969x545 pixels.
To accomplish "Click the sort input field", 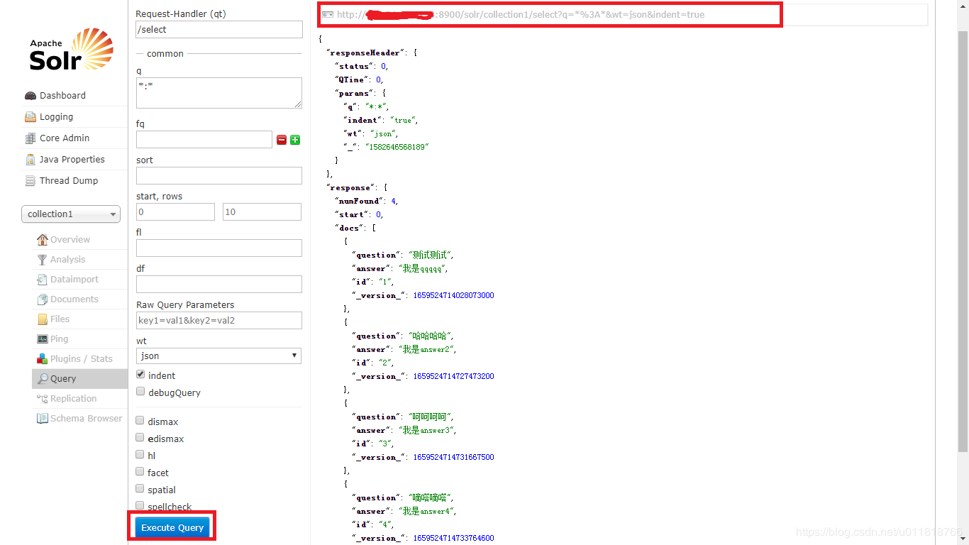I will pos(219,176).
